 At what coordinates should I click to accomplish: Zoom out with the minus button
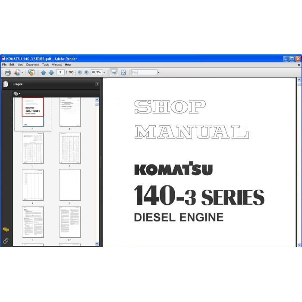pos(80,72)
